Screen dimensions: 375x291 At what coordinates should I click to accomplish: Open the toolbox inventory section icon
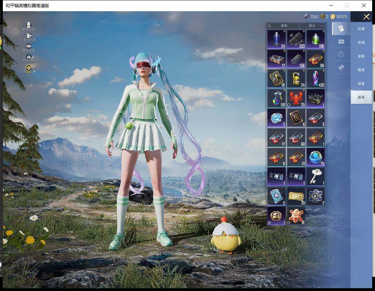point(341,42)
